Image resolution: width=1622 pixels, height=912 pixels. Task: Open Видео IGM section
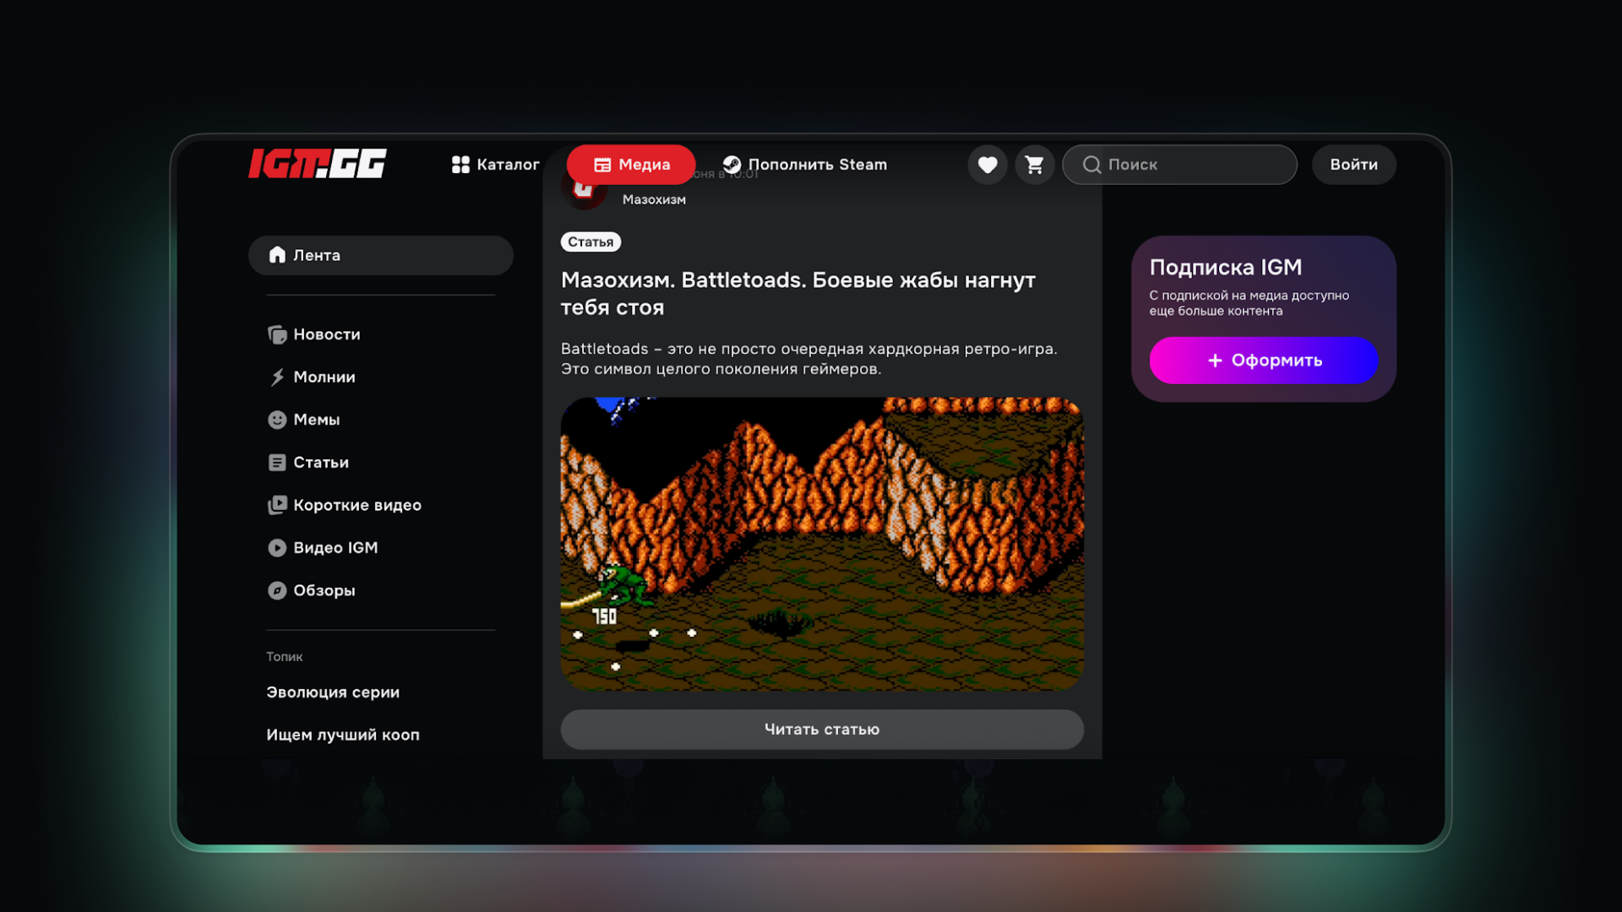coord(335,548)
